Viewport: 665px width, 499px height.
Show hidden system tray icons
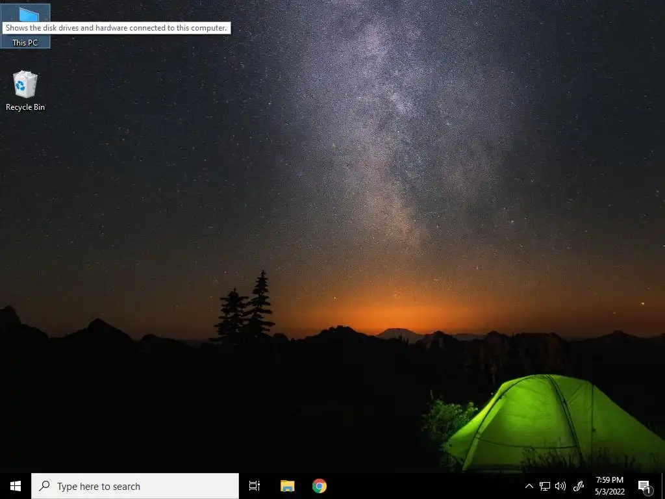pyautogui.click(x=529, y=486)
